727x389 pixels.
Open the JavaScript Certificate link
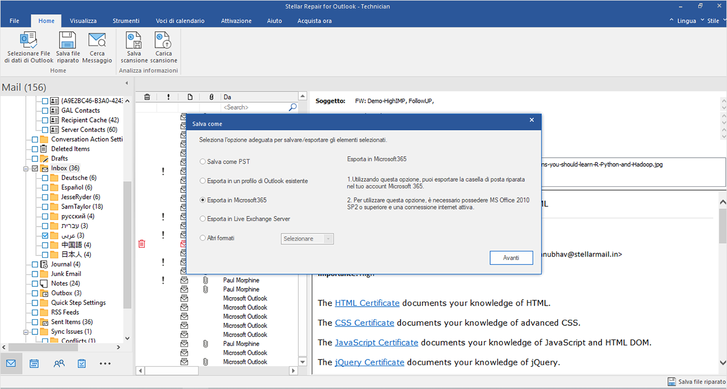[x=377, y=342]
